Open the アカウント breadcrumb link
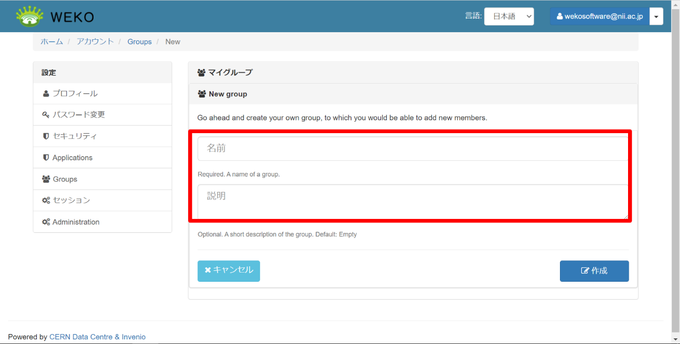Image resolution: width=680 pixels, height=344 pixels. [x=95, y=41]
